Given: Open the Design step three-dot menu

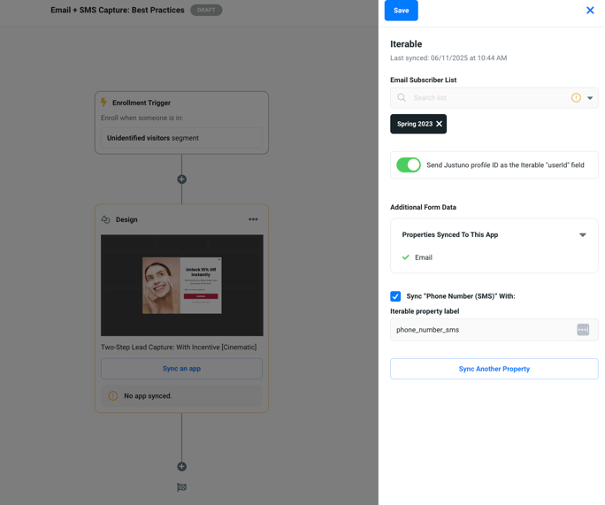Looking at the screenshot, I should [x=253, y=219].
